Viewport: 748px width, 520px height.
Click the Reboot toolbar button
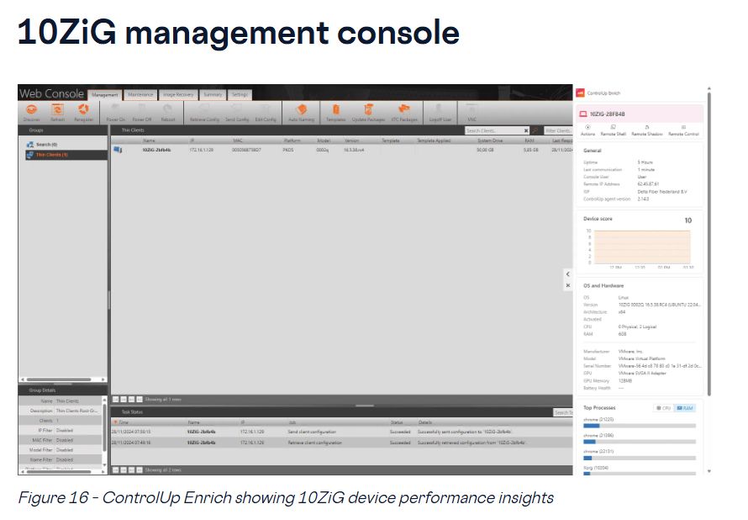[168, 113]
